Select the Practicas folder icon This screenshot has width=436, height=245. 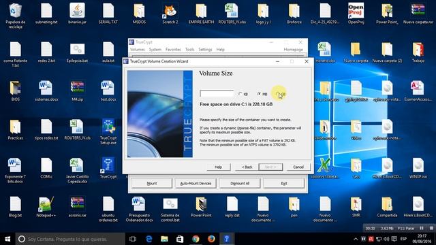point(15,129)
